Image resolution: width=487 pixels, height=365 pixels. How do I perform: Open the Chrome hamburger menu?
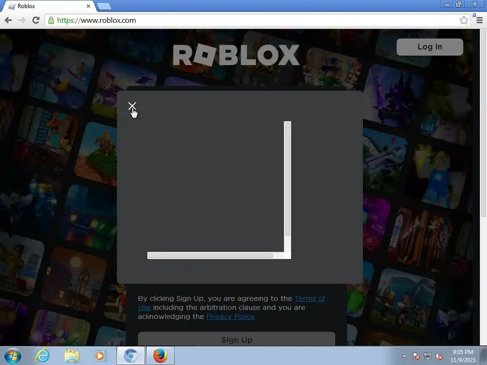(479, 20)
